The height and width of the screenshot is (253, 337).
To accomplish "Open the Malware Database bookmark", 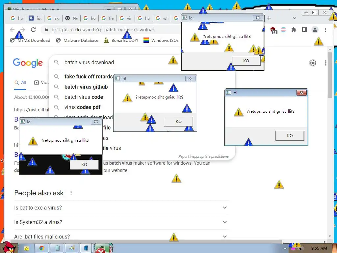I will [x=77, y=40].
